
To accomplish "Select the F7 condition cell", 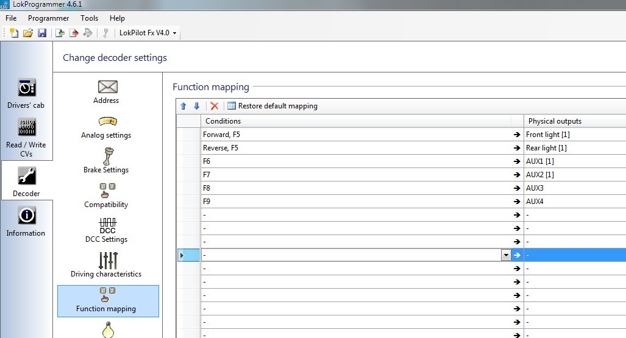I will [x=356, y=175].
